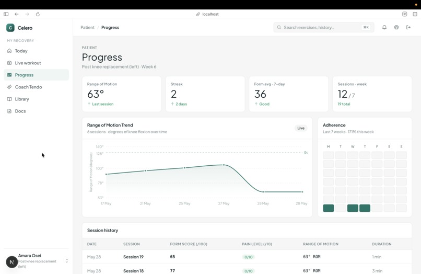This screenshot has width=421, height=274.
Task: Open the Today page in sidebar
Action: pyautogui.click(x=36, y=51)
